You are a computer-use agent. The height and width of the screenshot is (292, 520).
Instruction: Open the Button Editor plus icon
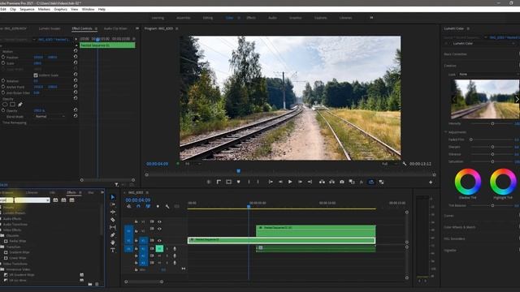tap(431, 182)
